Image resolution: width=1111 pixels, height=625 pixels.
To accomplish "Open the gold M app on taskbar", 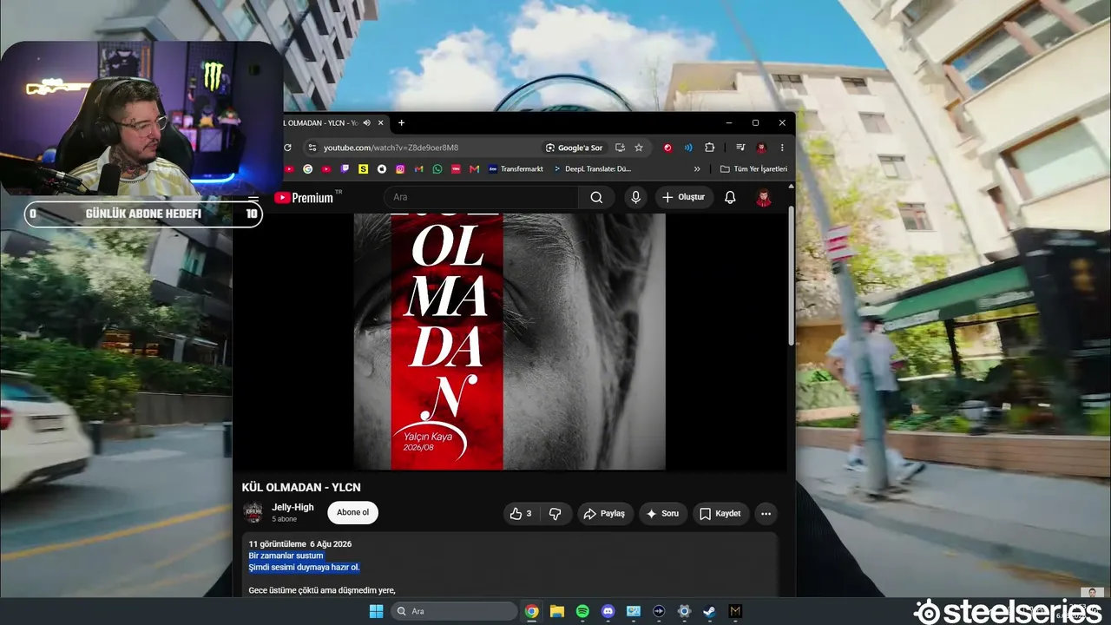I will click(735, 611).
